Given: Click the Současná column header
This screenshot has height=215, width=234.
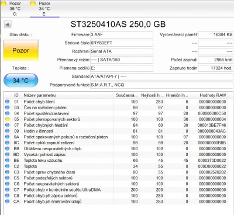Looking at the screenshot, I should pos(126,95).
